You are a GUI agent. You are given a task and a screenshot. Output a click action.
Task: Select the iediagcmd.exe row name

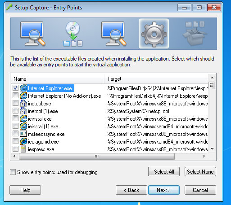(43, 142)
